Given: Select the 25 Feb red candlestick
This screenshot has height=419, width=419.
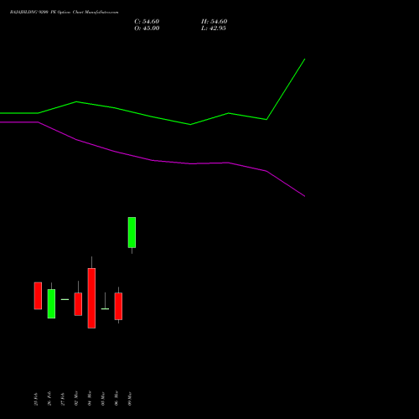Looking at the screenshot, I should pos(38,296).
